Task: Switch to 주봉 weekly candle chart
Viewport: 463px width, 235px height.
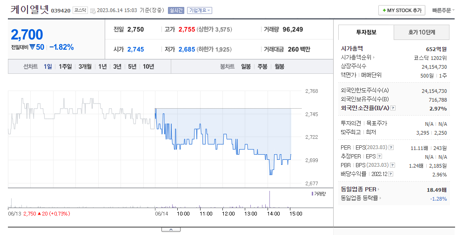Action: (262, 66)
